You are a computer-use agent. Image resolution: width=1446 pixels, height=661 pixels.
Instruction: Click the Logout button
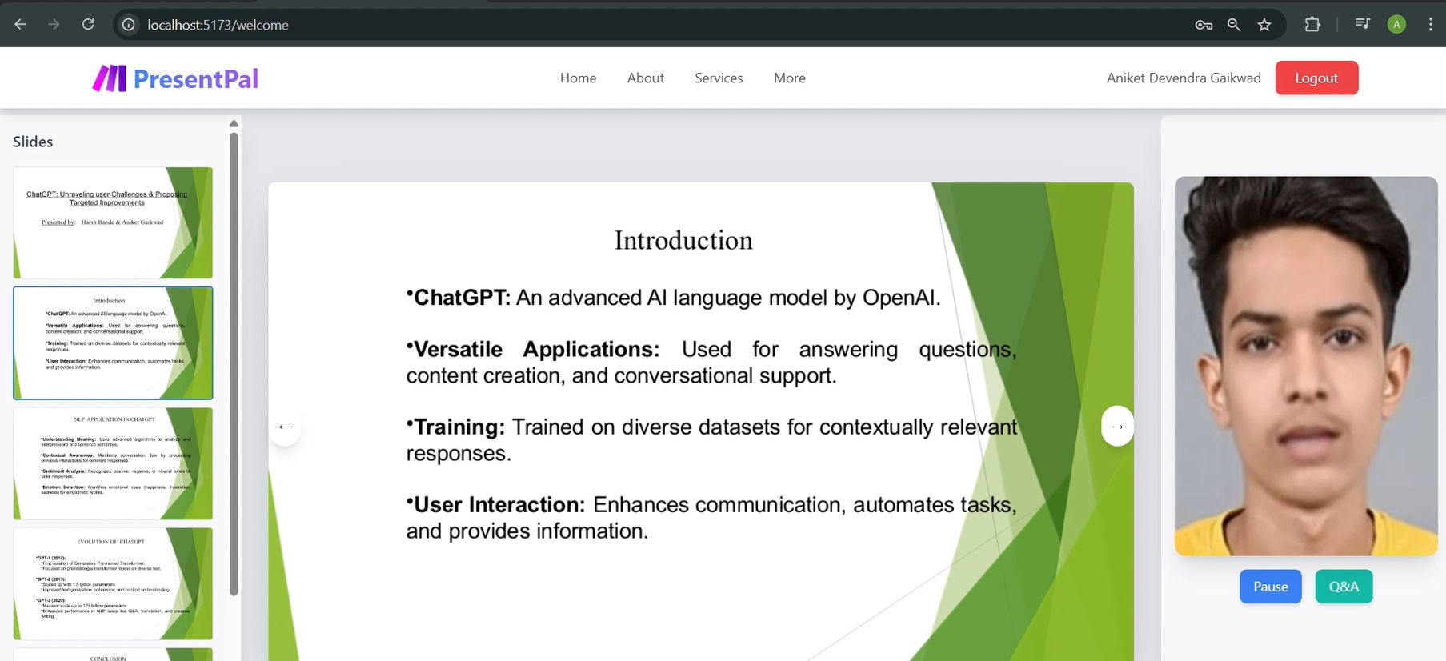pyautogui.click(x=1316, y=78)
